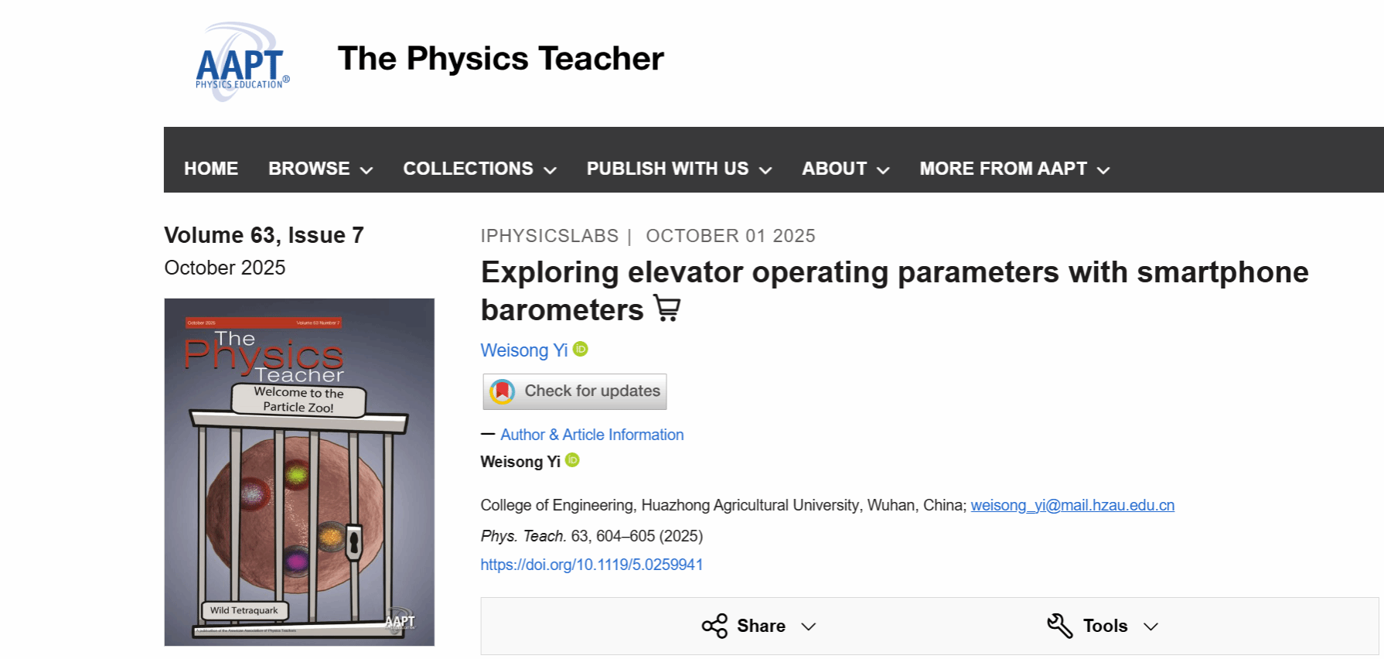Open the About navigation dropdown
Screen dimensions: 1384x659
[845, 169]
